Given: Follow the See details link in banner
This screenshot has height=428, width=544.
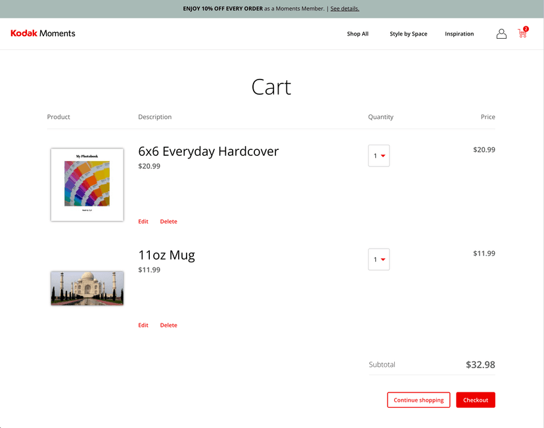Looking at the screenshot, I should click(344, 9).
